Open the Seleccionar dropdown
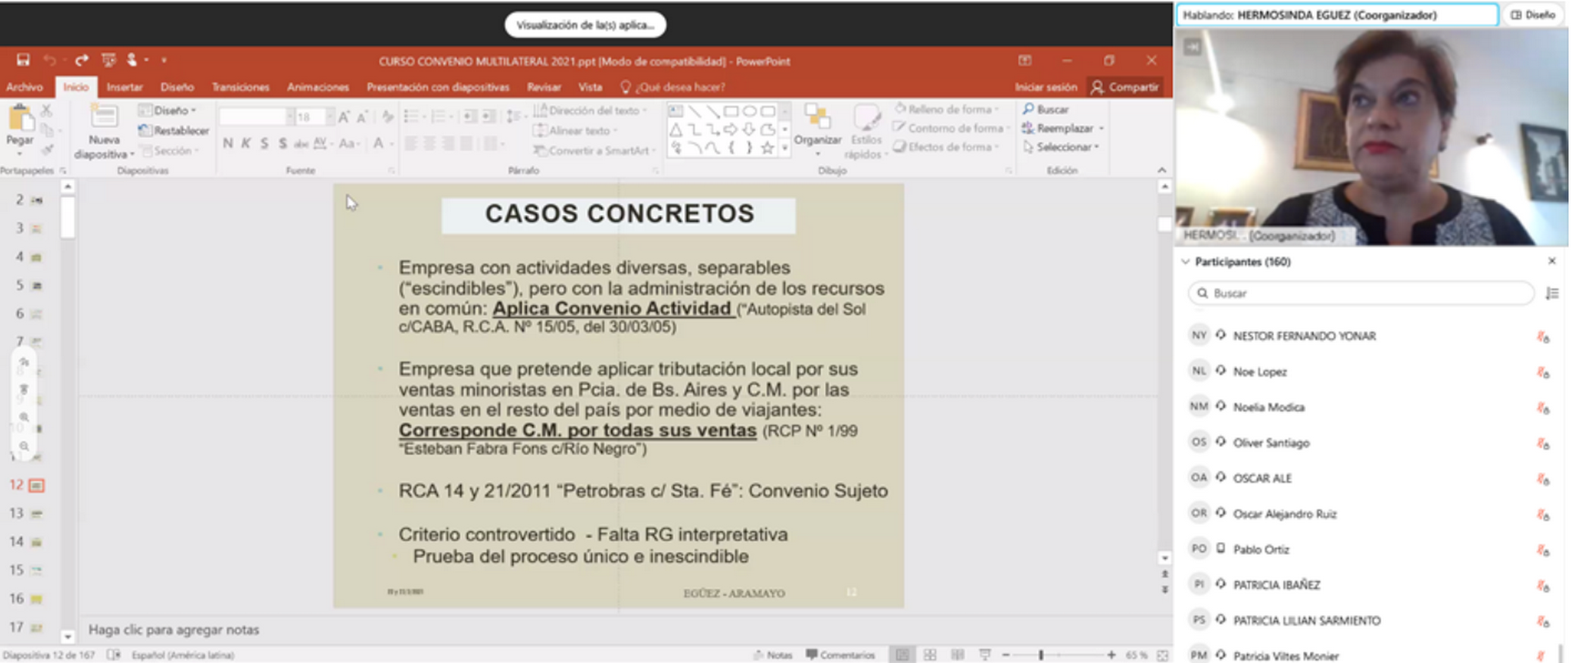 point(1060,147)
